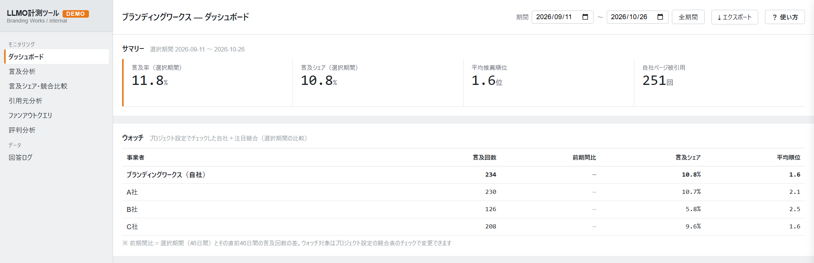
Task: Click the 234 mention count cell
Action: coord(491,175)
